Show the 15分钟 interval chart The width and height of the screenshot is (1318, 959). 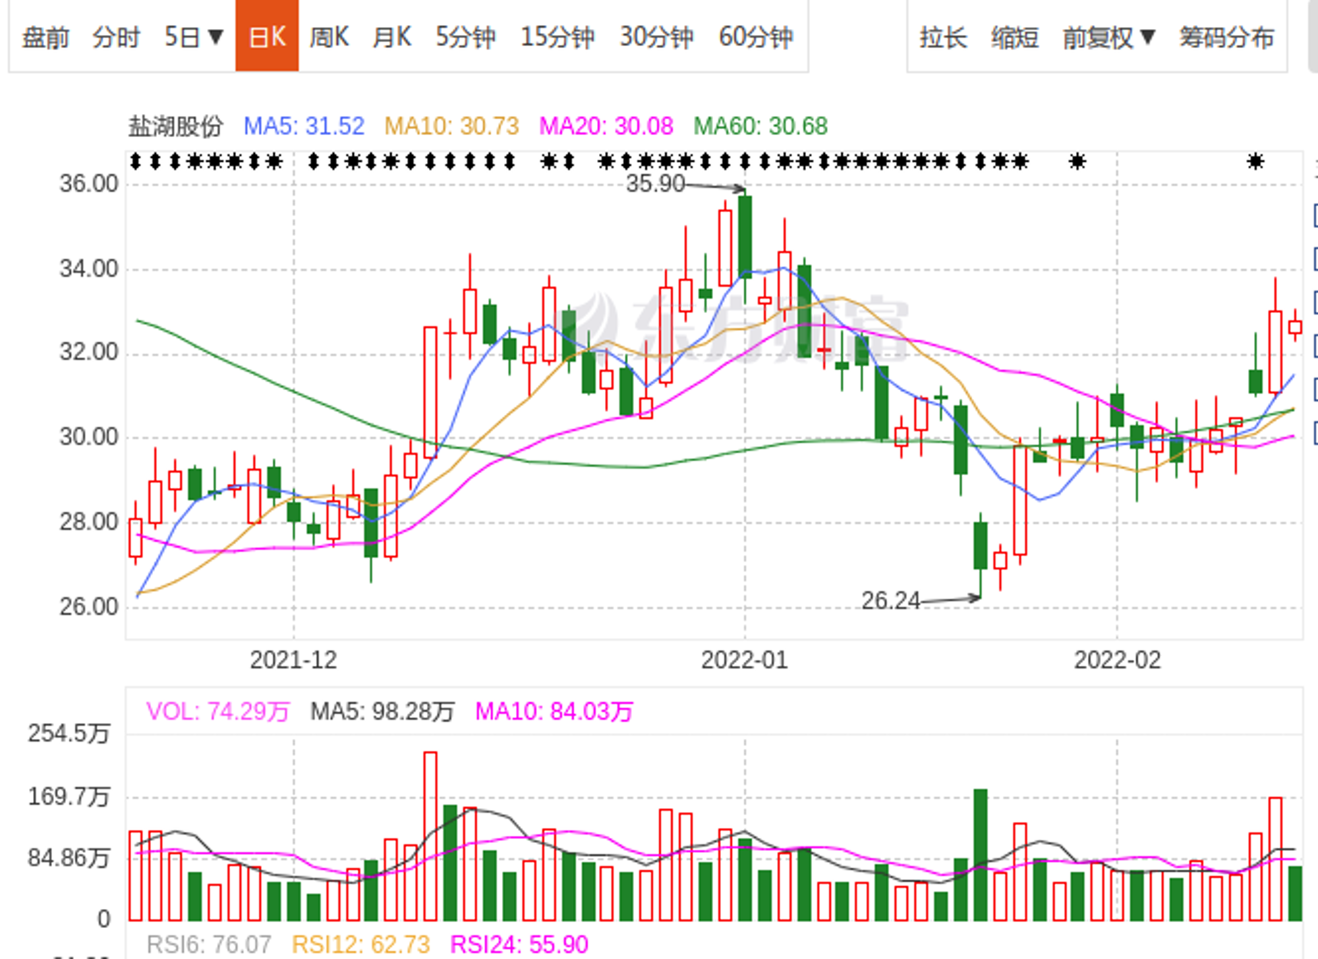pyautogui.click(x=558, y=37)
